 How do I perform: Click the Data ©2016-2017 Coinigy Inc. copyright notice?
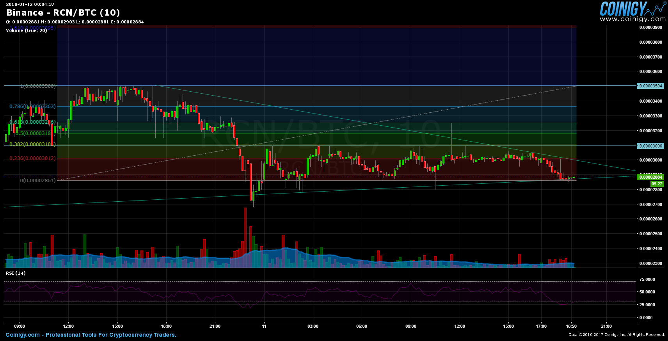(x=616, y=335)
